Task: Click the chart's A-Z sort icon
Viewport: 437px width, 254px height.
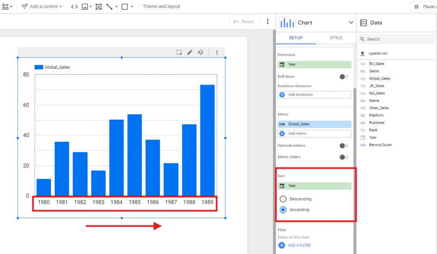Action: pos(200,53)
